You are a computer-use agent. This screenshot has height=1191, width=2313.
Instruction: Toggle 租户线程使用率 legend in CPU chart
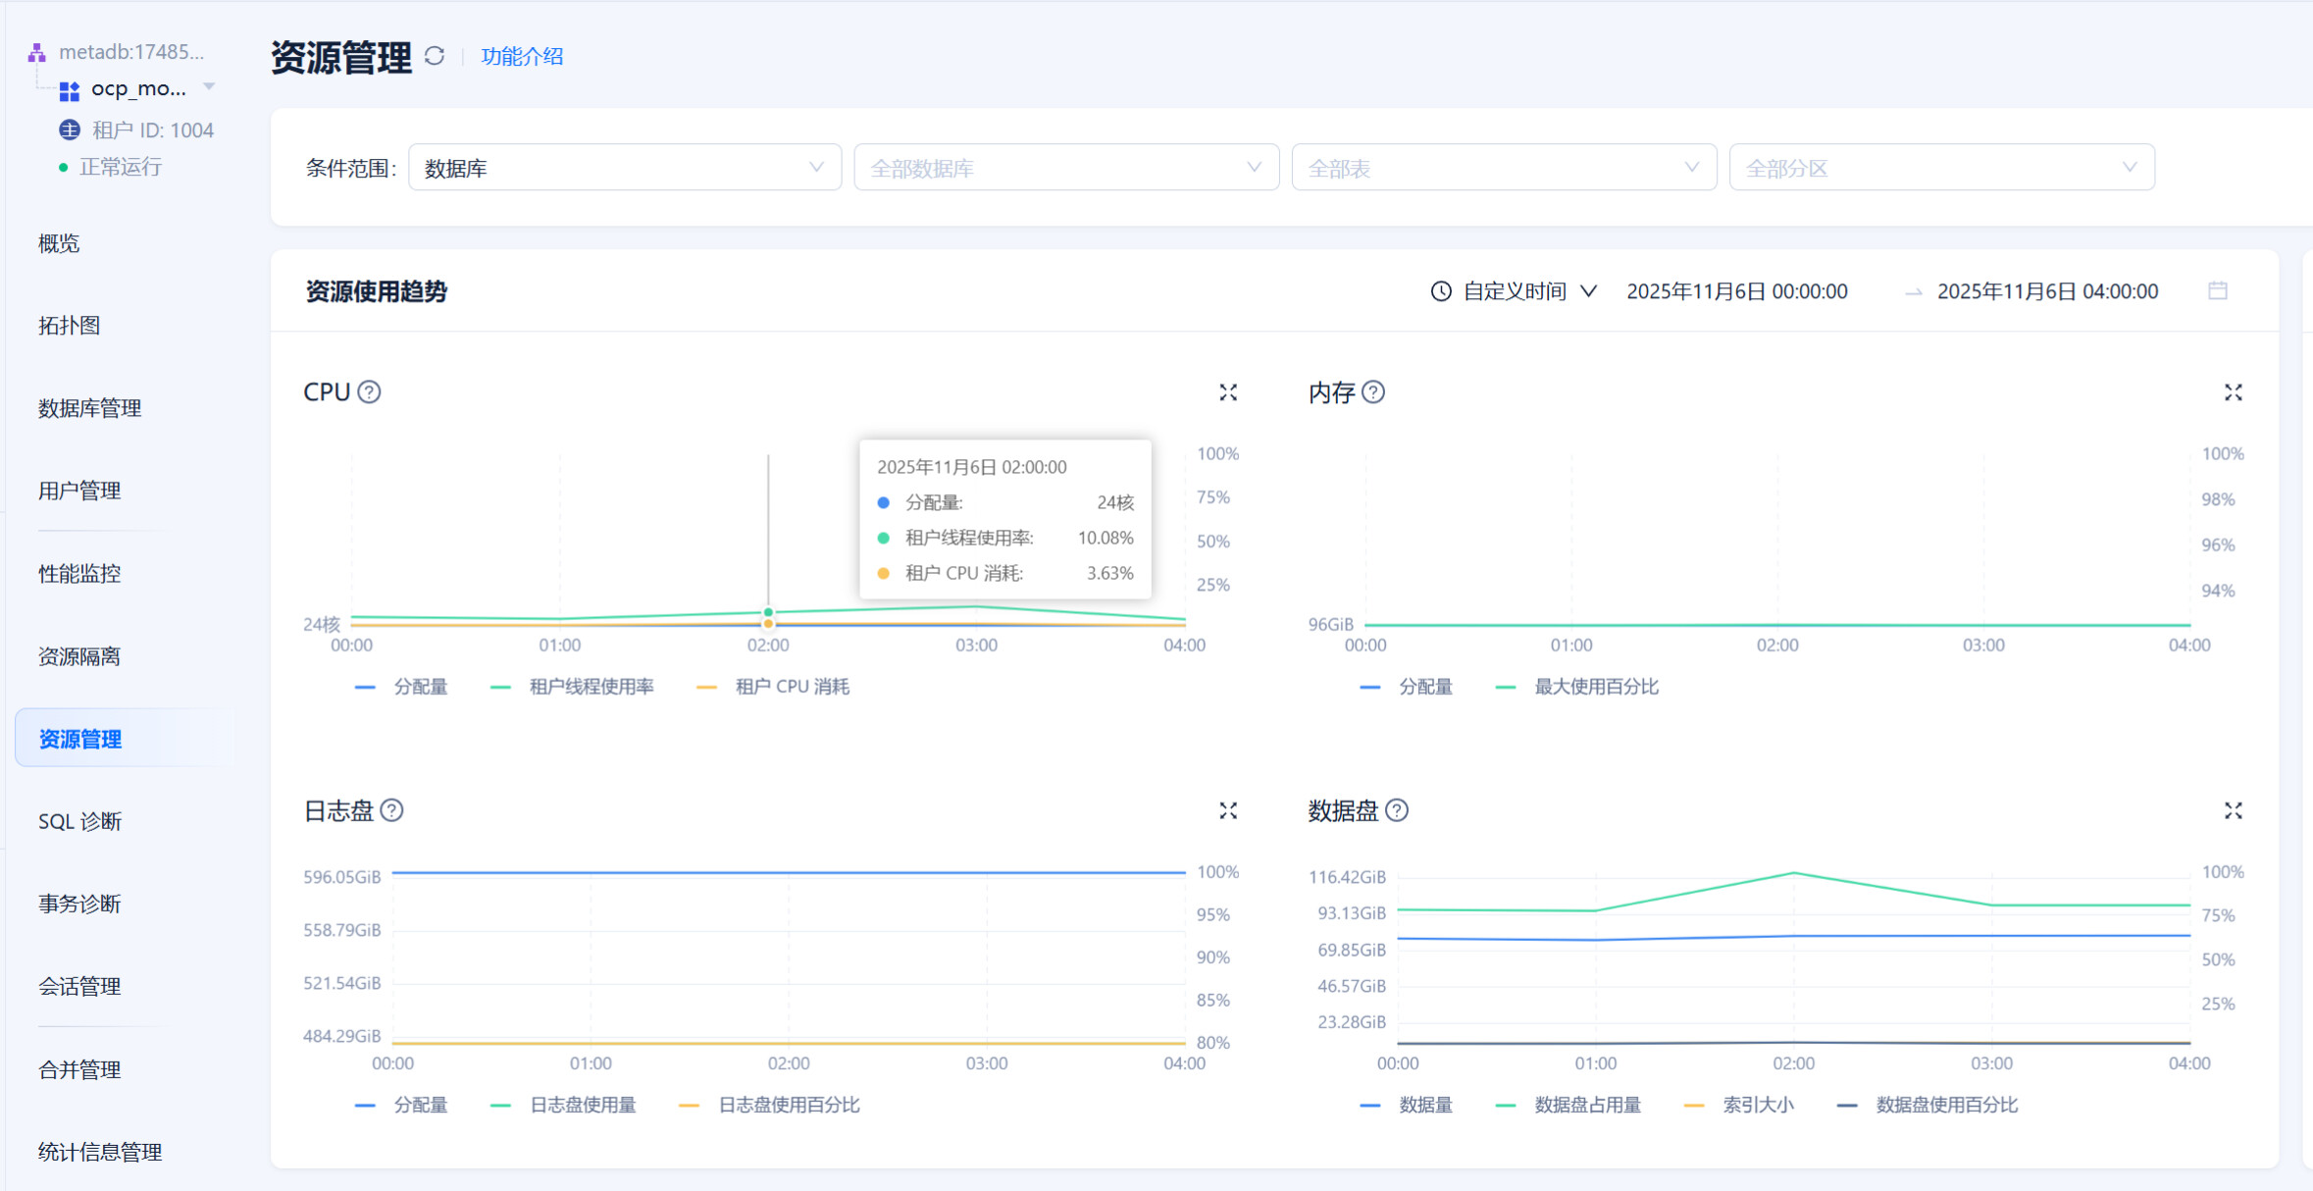(x=591, y=687)
